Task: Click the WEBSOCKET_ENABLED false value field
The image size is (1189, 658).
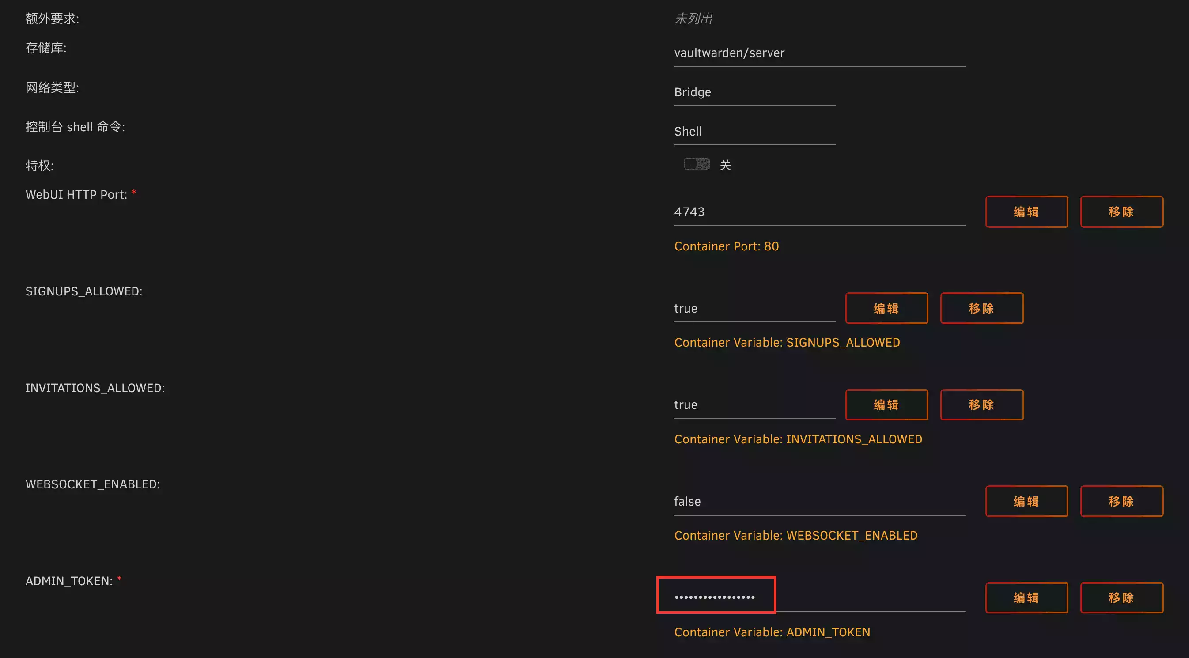Action: point(819,501)
